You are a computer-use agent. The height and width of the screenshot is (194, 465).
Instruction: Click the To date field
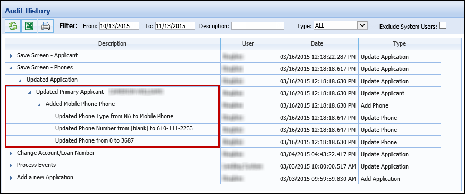pyautogui.click(x=175, y=26)
